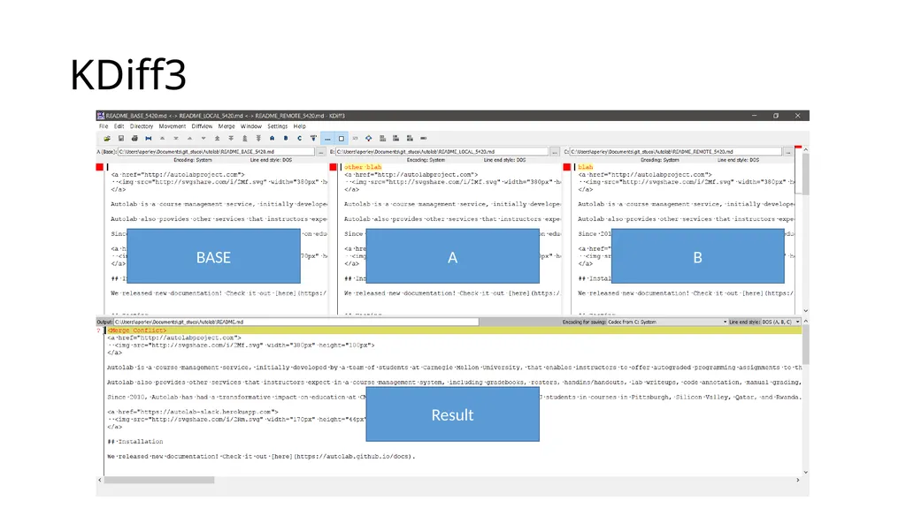Image resolution: width=906 pixels, height=508 pixels.
Task: Click the Select A toolbar icon
Action: 273,139
